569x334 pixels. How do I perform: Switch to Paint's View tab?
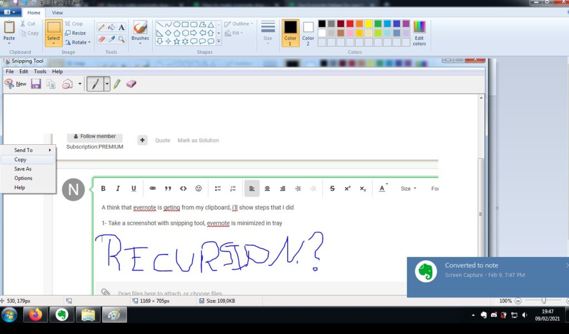57,12
